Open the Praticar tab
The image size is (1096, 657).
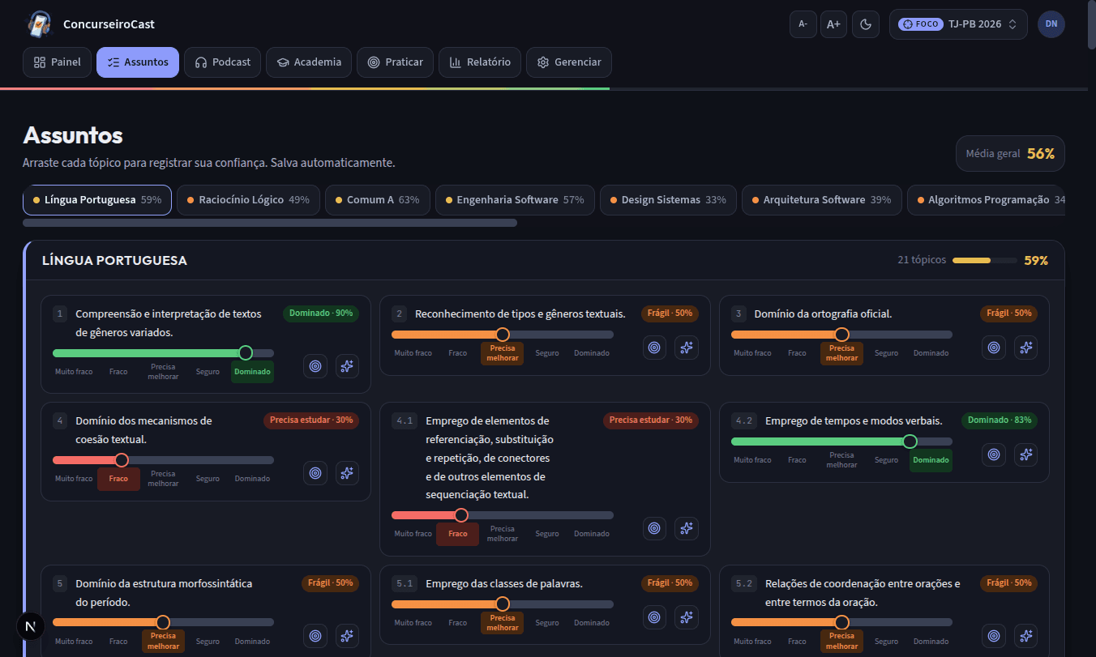coord(396,62)
